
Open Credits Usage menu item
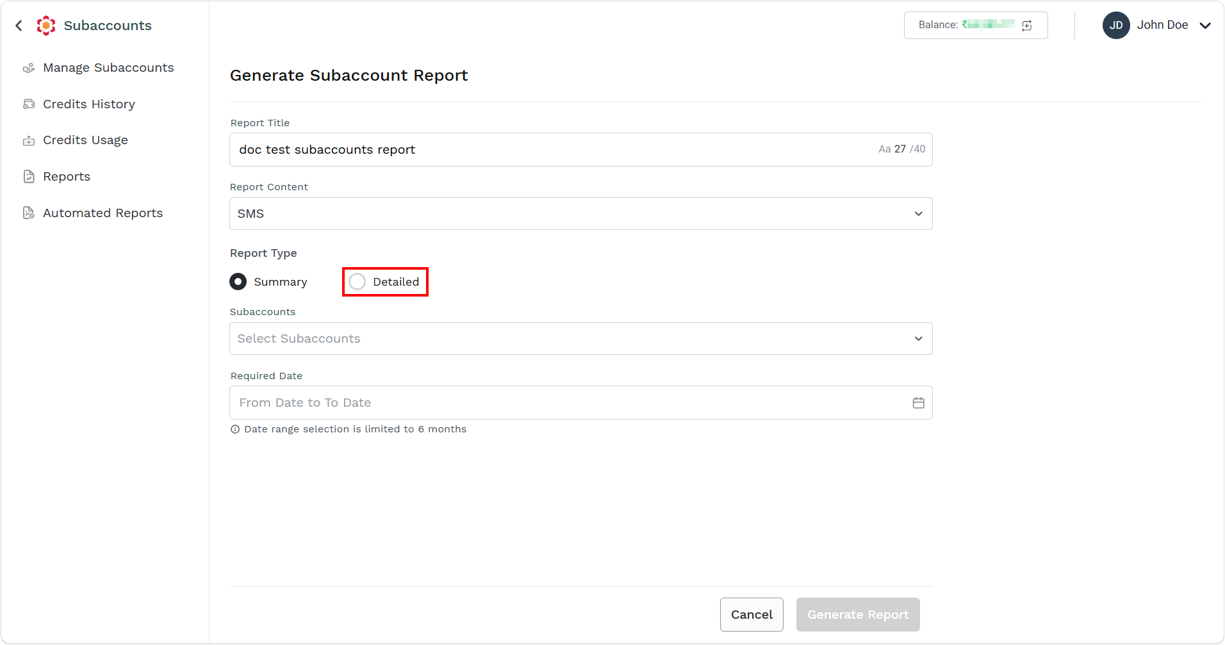(85, 140)
